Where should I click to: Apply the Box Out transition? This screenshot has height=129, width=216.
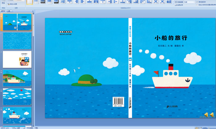click(162, 2)
